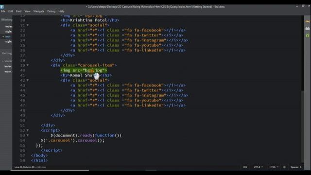Open the Extension Manager brick icon

click(308, 28)
